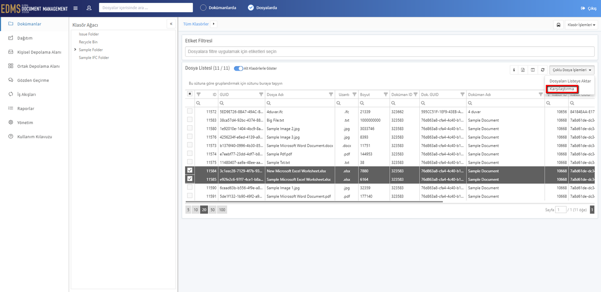Click the Sample Image 2.jpg file name
This screenshot has width=601, height=292.
pyautogui.click(x=283, y=129)
